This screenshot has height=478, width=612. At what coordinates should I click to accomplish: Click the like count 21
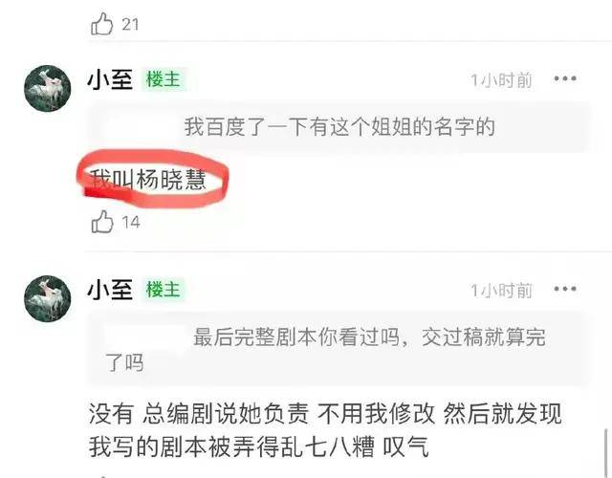click(130, 25)
